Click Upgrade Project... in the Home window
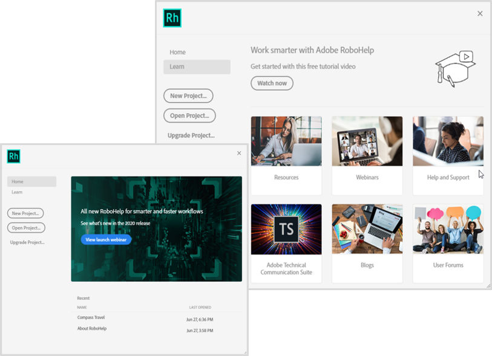The image size is (492, 356). point(27,242)
